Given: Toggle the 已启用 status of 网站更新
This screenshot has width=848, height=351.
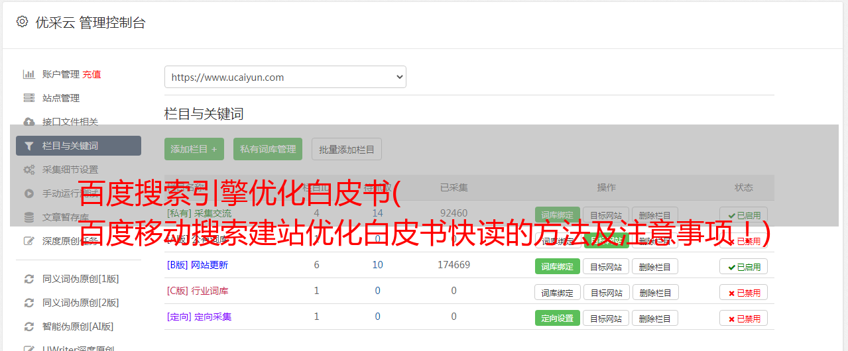Looking at the screenshot, I should click(744, 266).
